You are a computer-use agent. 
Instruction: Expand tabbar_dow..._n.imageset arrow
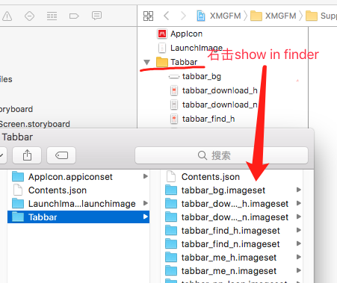tap(299, 217)
